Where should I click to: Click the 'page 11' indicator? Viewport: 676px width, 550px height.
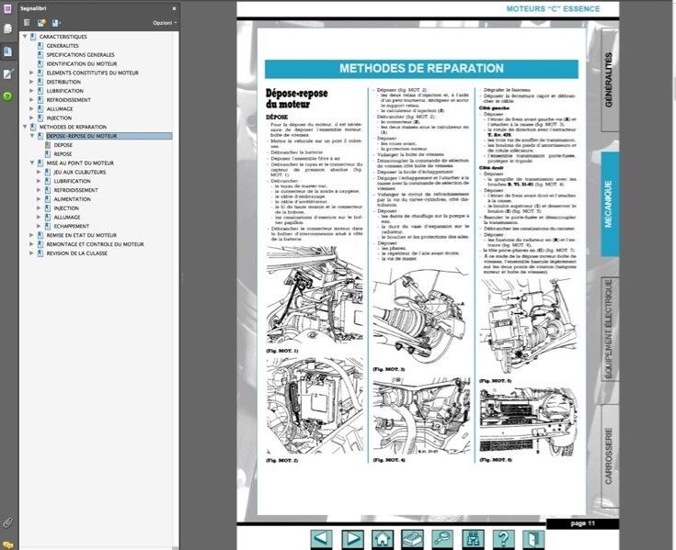click(583, 523)
